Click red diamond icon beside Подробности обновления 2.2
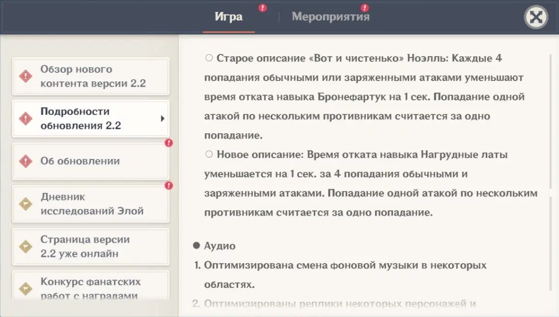Image resolution: width=559 pixels, height=317 pixels. tap(26, 119)
